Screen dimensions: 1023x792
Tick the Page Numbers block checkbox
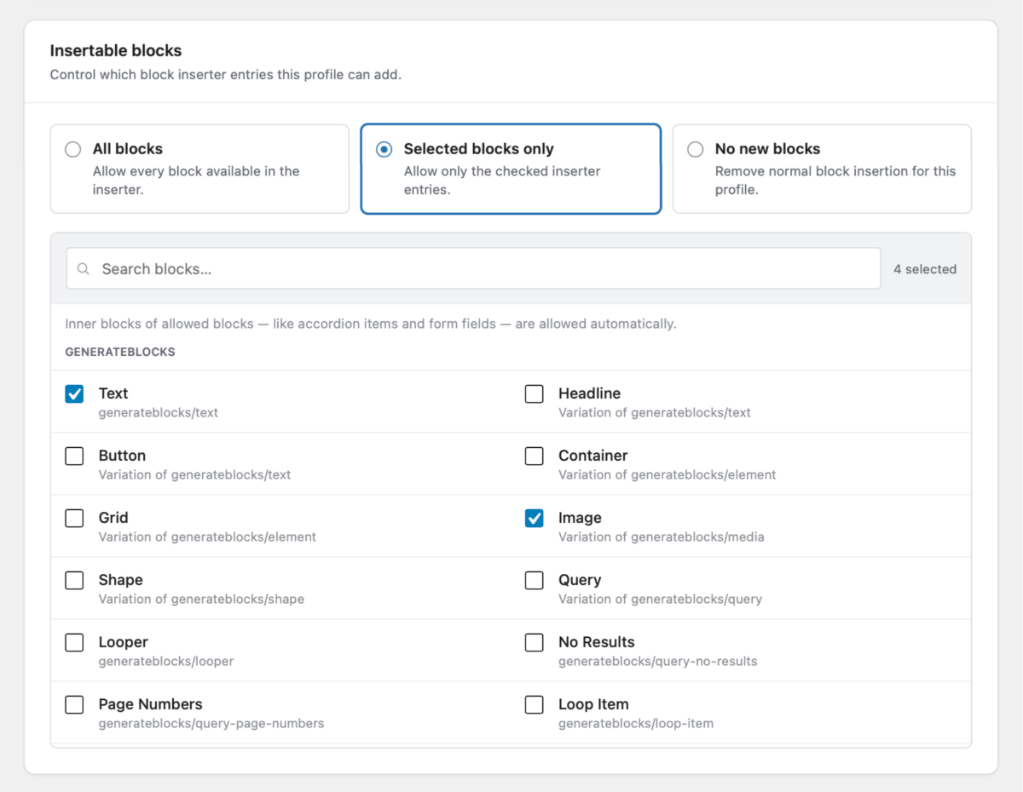pyautogui.click(x=74, y=704)
